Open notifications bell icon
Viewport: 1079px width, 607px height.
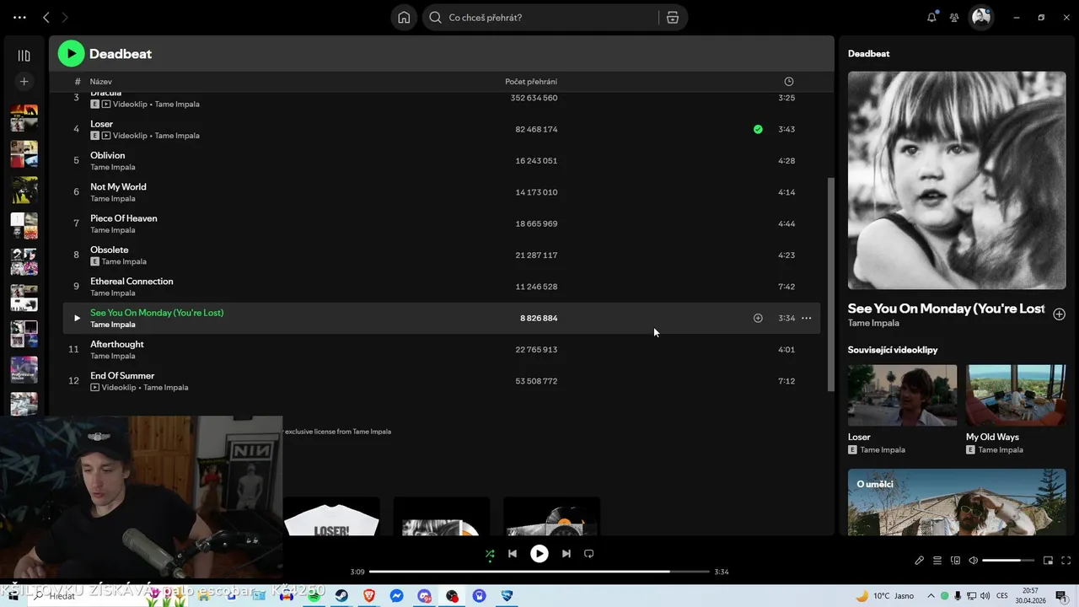[x=931, y=17]
